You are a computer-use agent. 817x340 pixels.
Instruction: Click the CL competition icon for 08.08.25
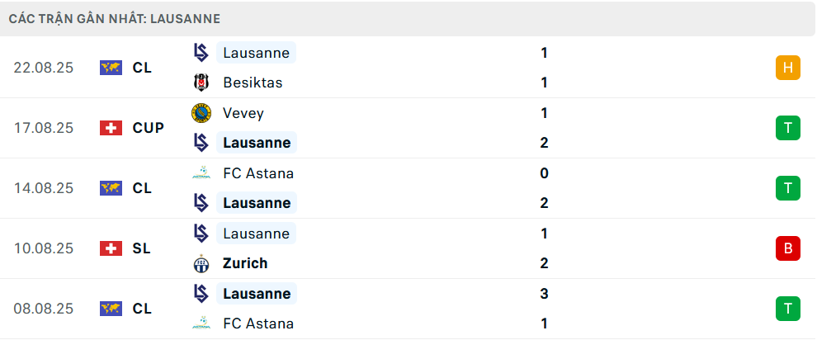(111, 309)
